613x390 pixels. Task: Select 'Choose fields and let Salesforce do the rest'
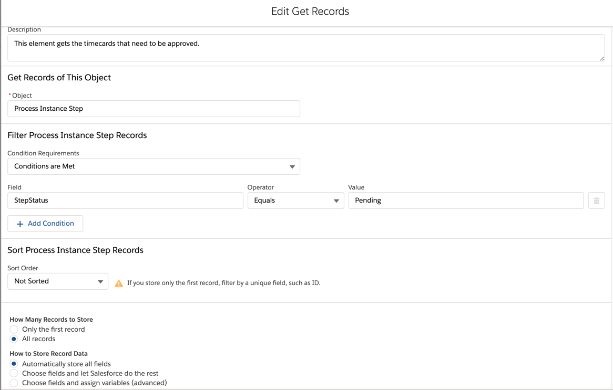[x=14, y=373]
